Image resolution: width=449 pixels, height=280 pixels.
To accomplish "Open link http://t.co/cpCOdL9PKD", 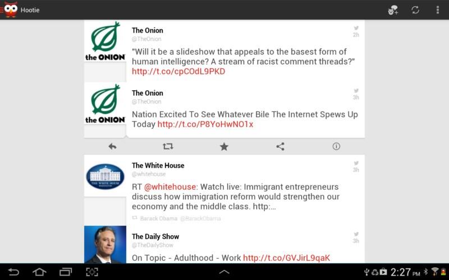I will coord(178,72).
